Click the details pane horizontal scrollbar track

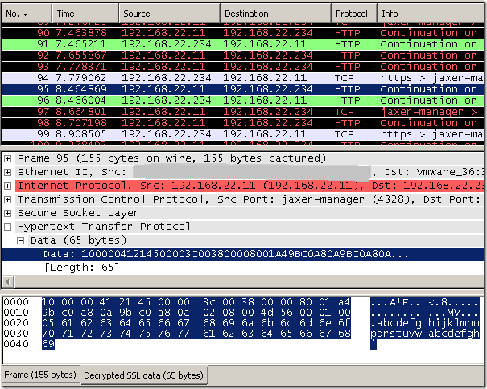click(x=250, y=282)
